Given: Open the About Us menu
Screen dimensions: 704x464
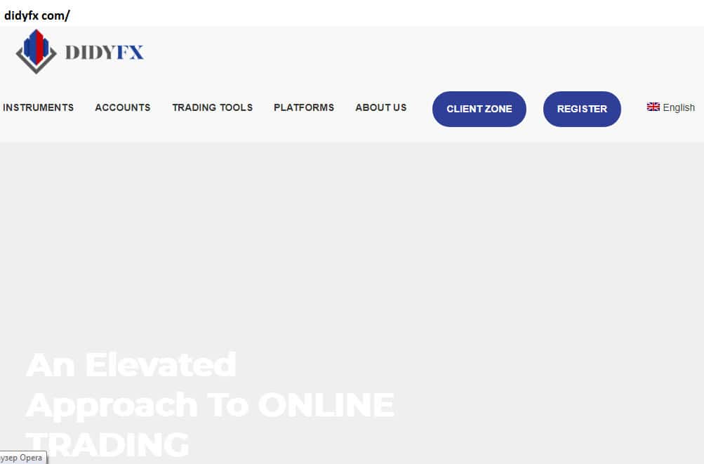Looking at the screenshot, I should [380, 108].
